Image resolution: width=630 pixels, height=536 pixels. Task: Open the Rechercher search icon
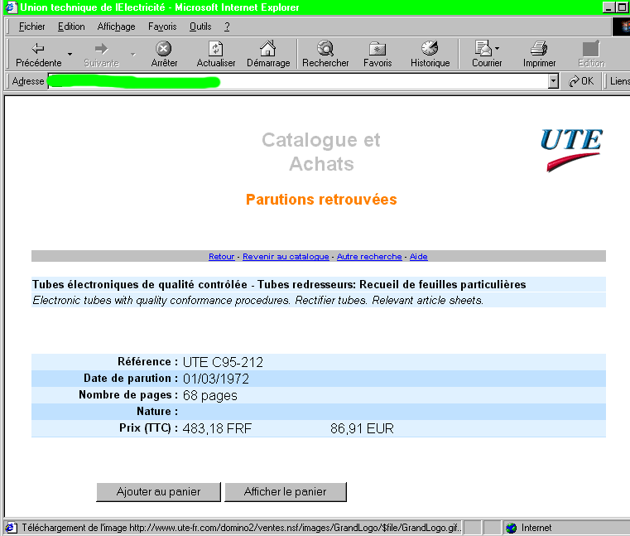click(x=325, y=49)
